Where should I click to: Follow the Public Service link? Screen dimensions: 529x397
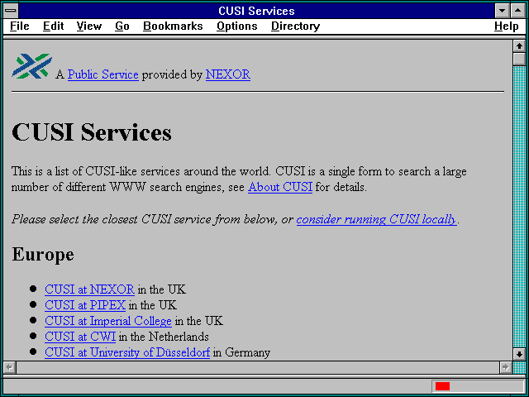click(x=102, y=74)
